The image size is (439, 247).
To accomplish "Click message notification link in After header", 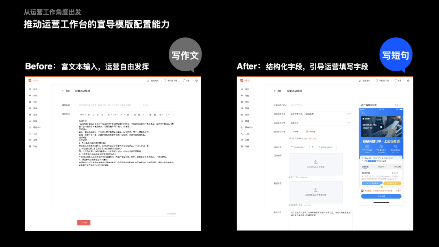I will click(x=398, y=80).
